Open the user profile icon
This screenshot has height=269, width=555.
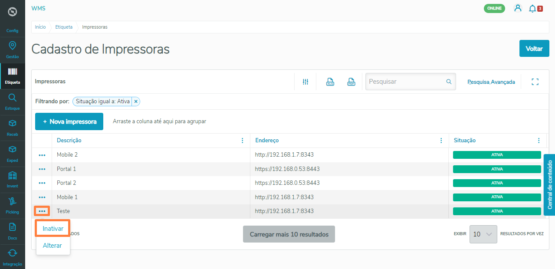pos(518,8)
